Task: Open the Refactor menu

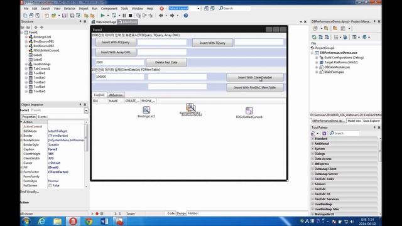Action: (x=70, y=8)
